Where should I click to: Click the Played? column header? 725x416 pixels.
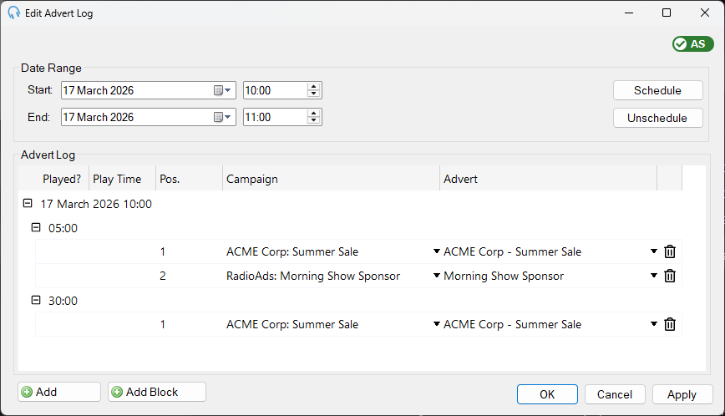click(53, 179)
